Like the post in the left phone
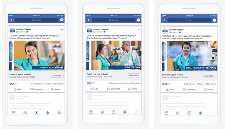 (17, 89)
